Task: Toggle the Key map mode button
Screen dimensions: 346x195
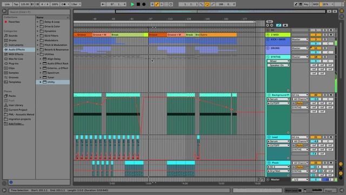Action: [306, 4]
